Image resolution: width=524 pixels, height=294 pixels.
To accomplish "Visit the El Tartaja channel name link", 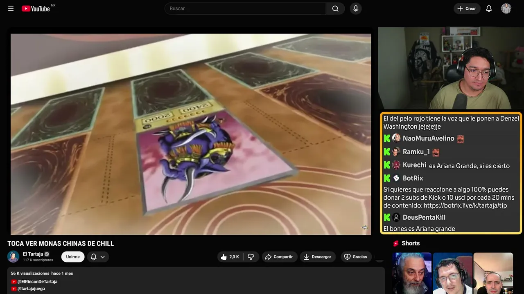I will (x=33, y=254).
